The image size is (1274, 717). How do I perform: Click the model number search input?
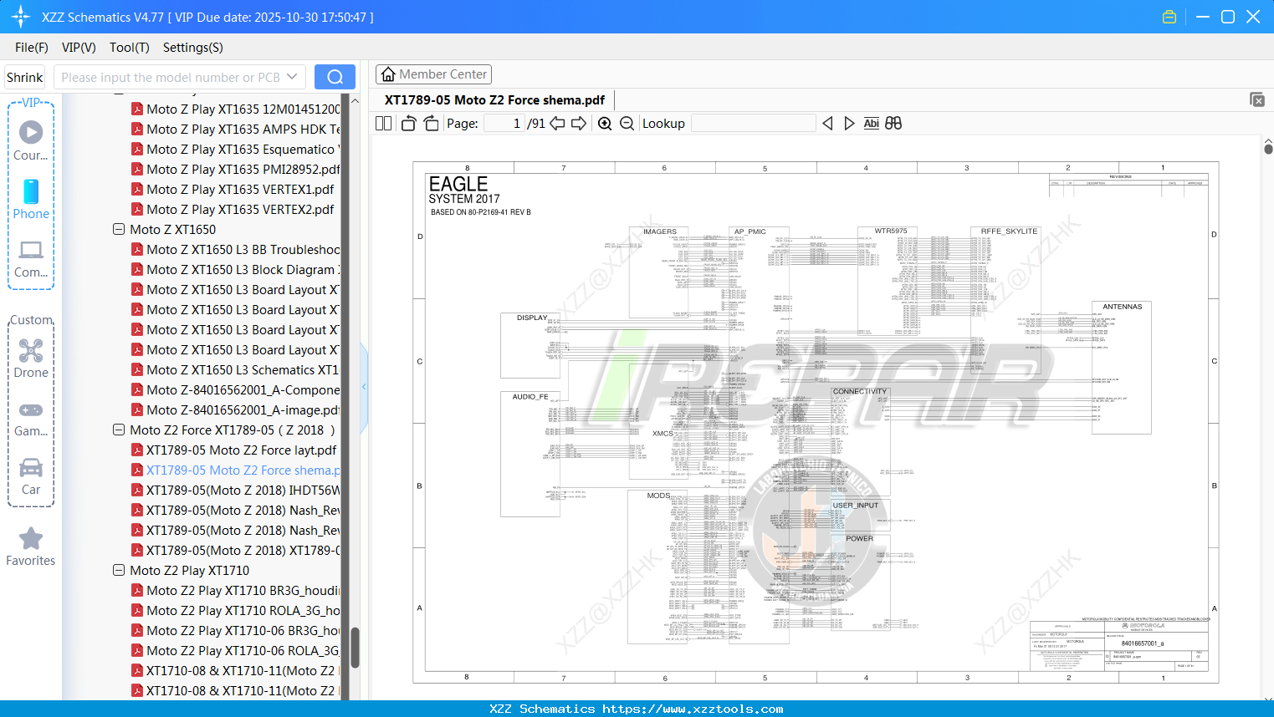pyautogui.click(x=170, y=77)
